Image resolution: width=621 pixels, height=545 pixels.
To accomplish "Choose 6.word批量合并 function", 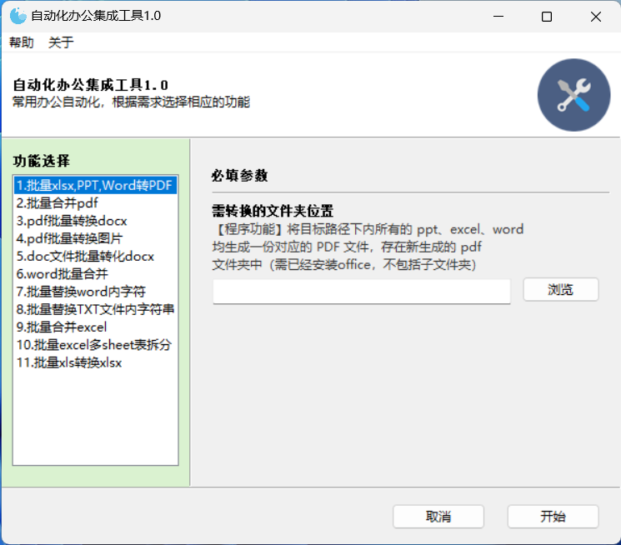I will [x=96, y=274].
